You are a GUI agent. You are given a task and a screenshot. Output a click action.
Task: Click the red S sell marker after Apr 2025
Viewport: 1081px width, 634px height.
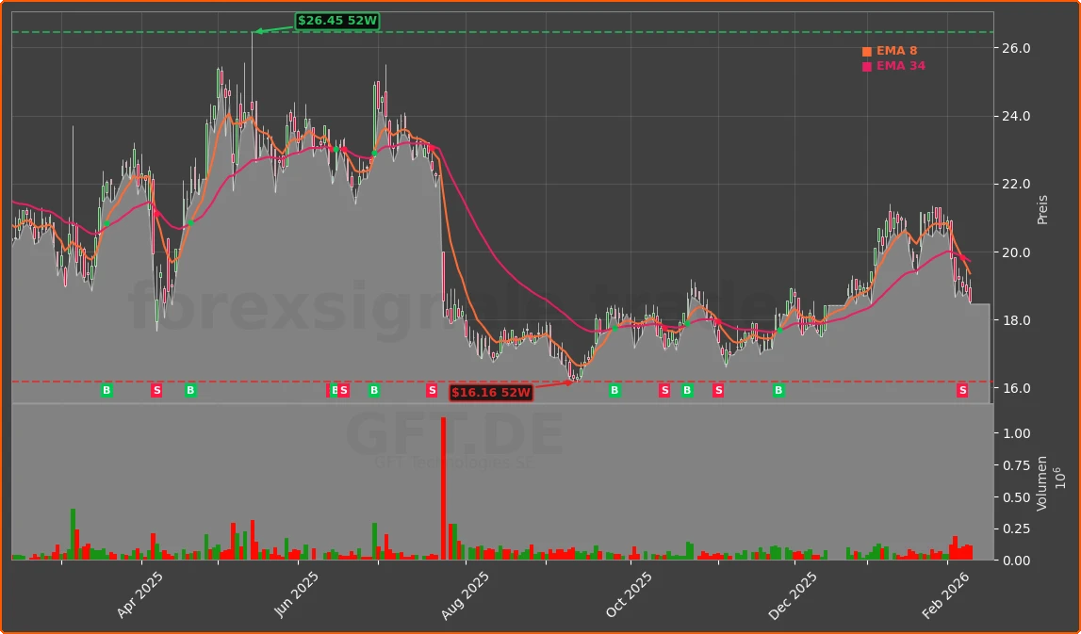[x=157, y=390]
